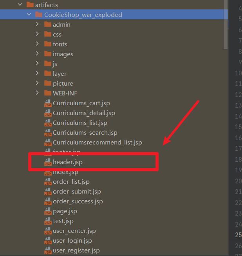Open the page.jsp file
Image resolution: width=242 pixels, height=256 pixels.
tap(65, 211)
